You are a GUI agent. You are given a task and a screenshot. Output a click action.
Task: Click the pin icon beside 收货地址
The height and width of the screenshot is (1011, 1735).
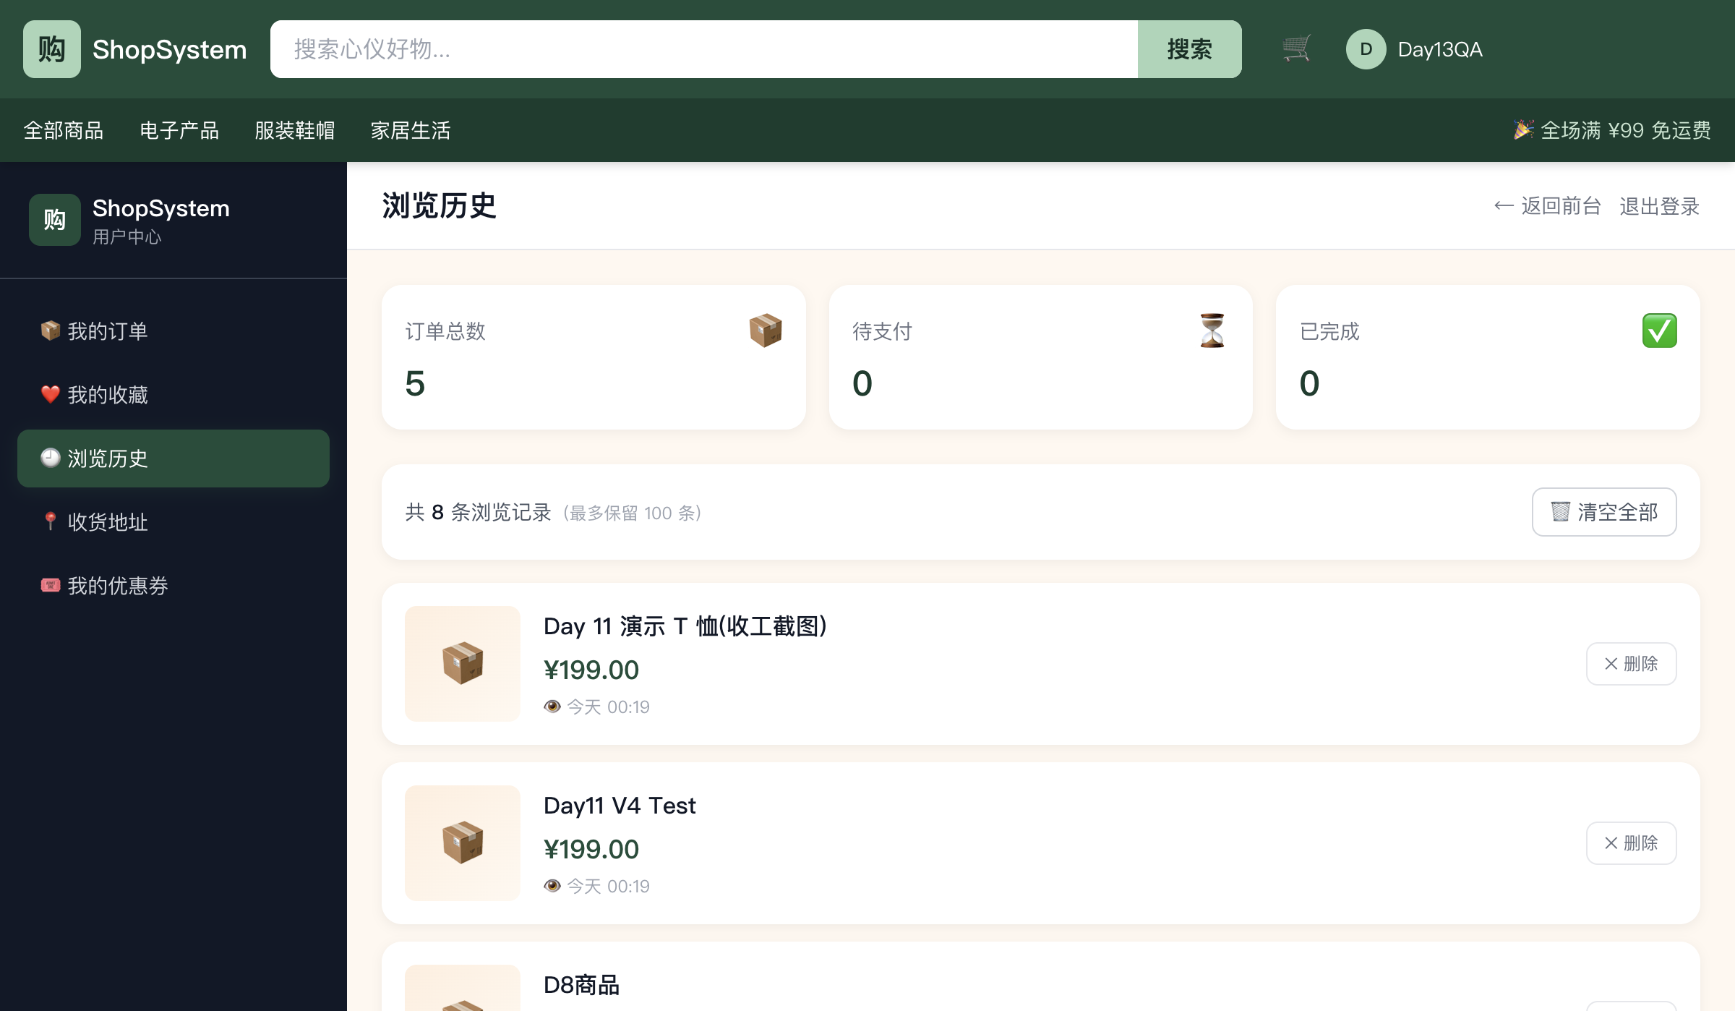50,521
